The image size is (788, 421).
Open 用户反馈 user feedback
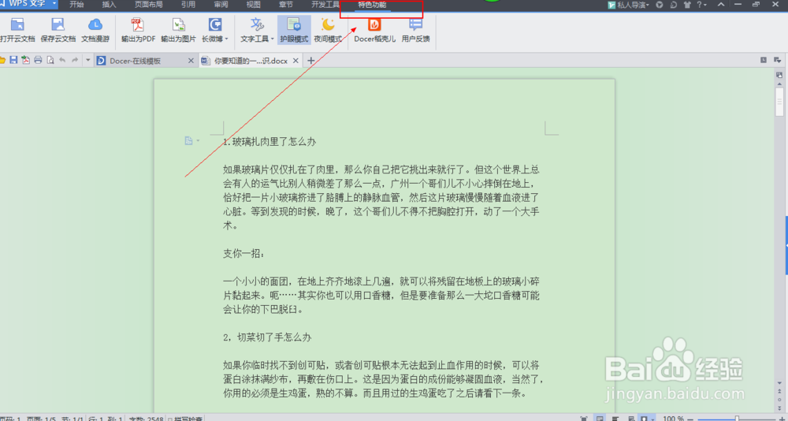pyautogui.click(x=415, y=30)
